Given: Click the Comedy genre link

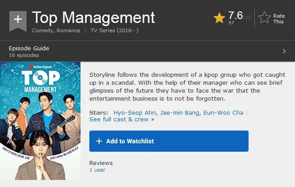Looking at the screenshot, I should (42, 30).
